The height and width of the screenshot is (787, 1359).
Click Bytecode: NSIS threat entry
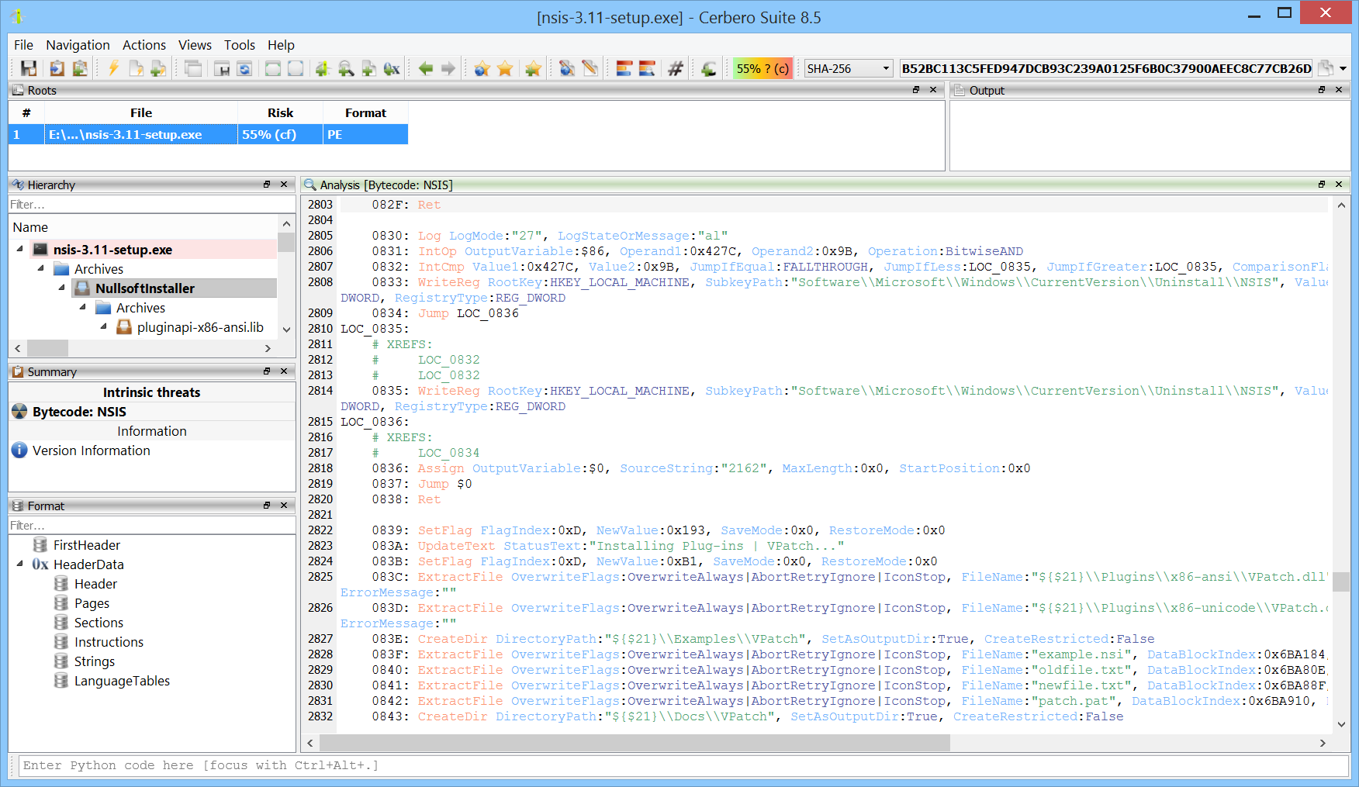pos(79,412)
